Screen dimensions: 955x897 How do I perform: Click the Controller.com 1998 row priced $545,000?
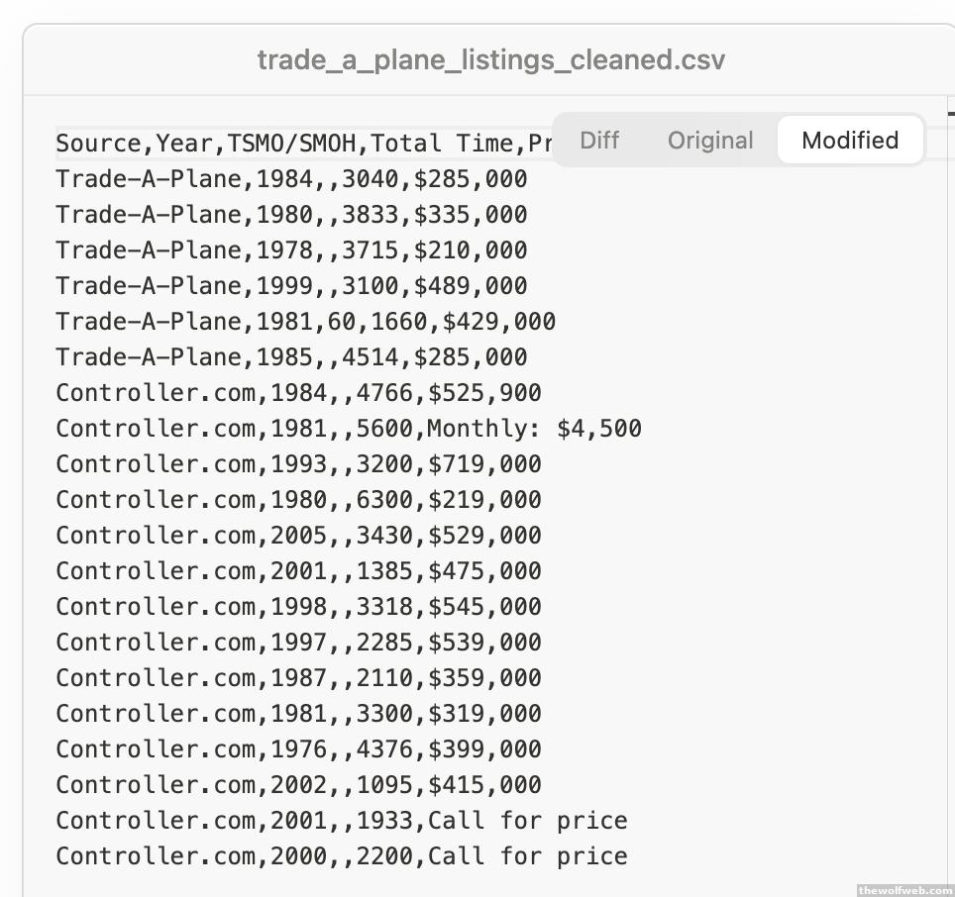click(x=298, y=607)
